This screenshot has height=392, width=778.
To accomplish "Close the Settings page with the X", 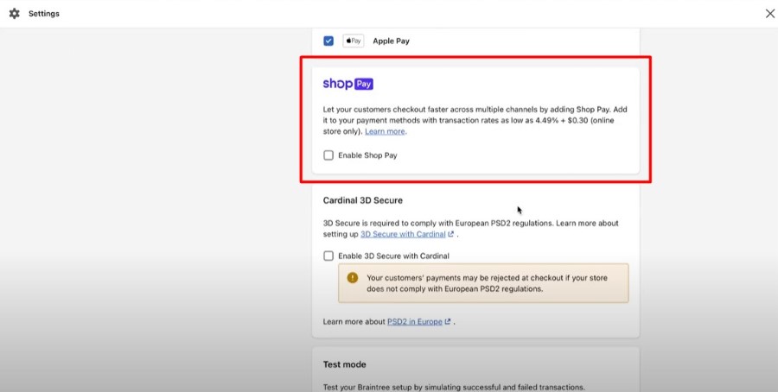I will [769, 13].
